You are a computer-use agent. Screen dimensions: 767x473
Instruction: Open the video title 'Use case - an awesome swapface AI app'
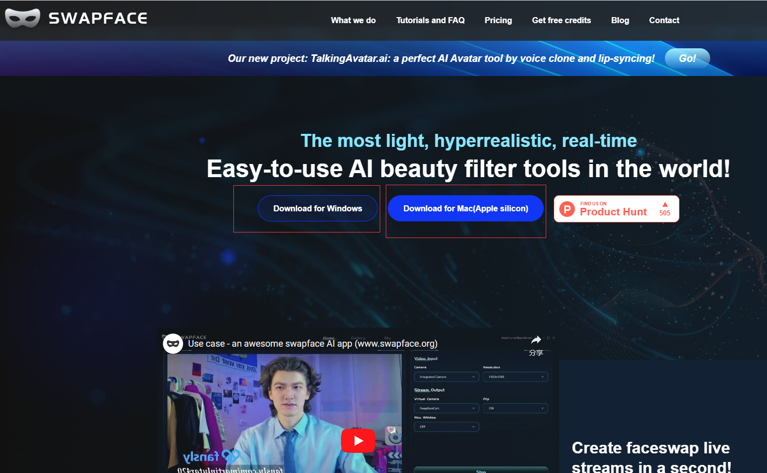pos(313,344)
